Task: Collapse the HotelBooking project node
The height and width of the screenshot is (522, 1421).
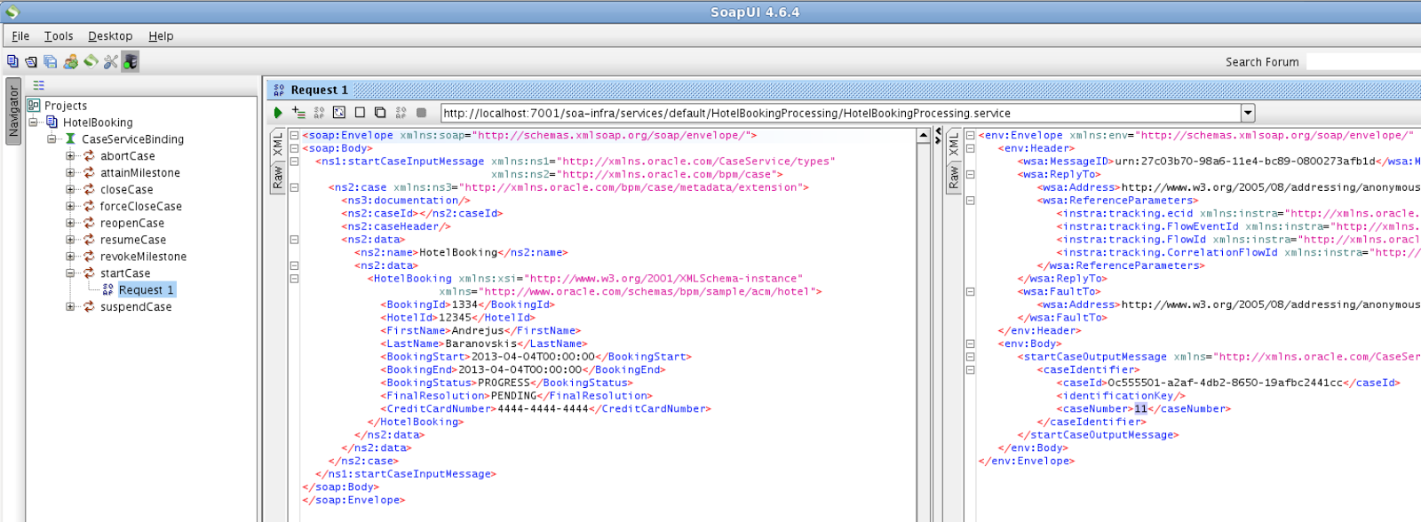Action: [33, 122]
